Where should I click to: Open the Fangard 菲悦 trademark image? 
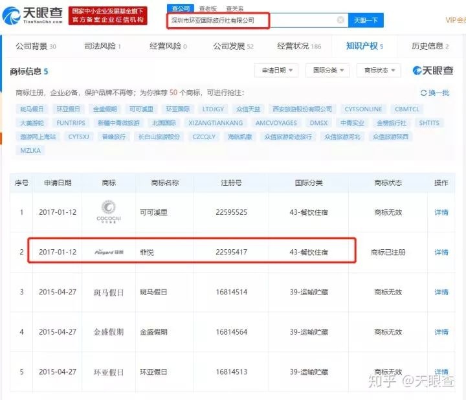click(x=109, y=252)
